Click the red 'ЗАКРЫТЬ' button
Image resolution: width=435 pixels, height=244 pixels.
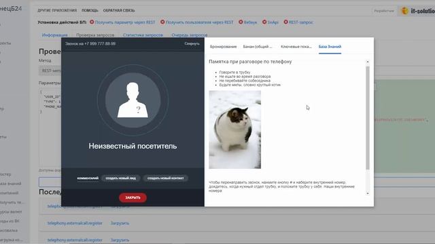tap(133, 197)
